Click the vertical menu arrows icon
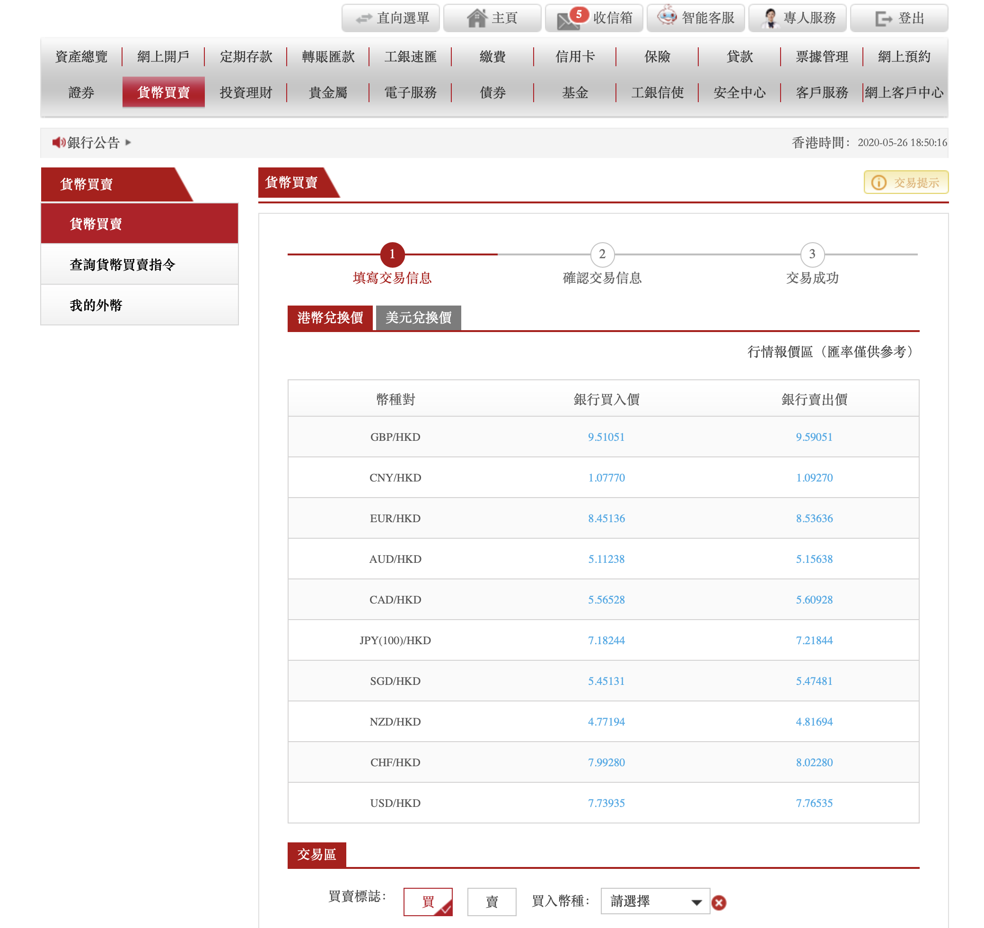 pyautogui.click(x=364, y=18)
